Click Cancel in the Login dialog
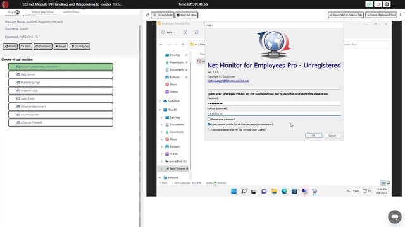 click(x=332, y=136)
